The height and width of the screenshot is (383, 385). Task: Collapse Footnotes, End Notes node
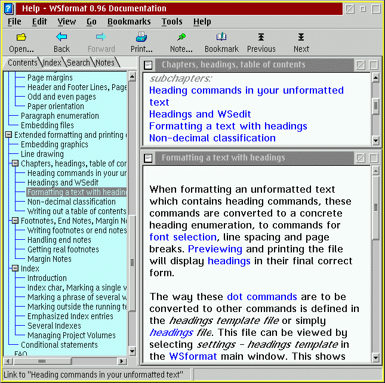(16, 221)
